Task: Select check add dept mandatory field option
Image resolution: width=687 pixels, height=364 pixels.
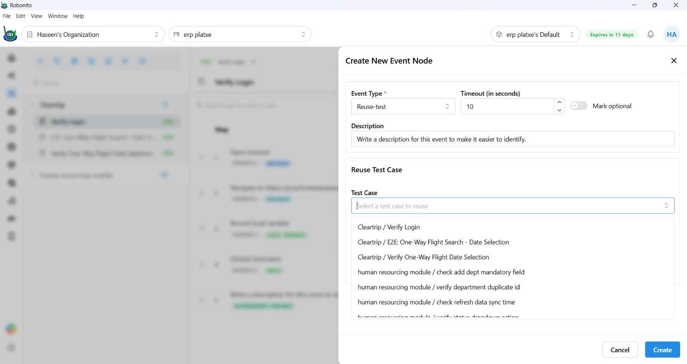Action: click(x=513, y=272)
